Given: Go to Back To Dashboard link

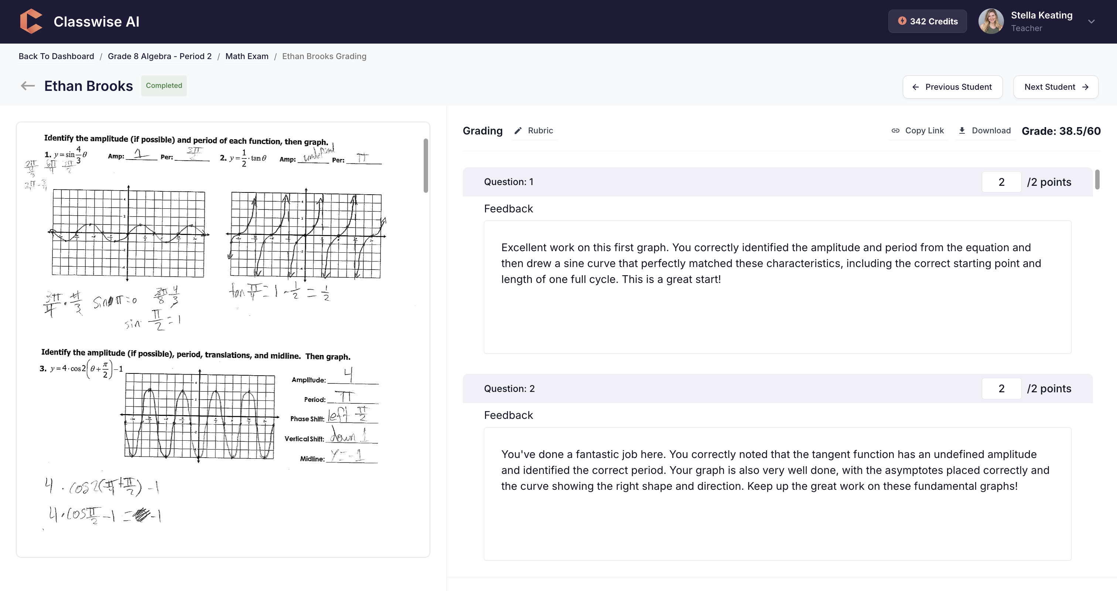Looking at the screenshot, I should point(57,57).
